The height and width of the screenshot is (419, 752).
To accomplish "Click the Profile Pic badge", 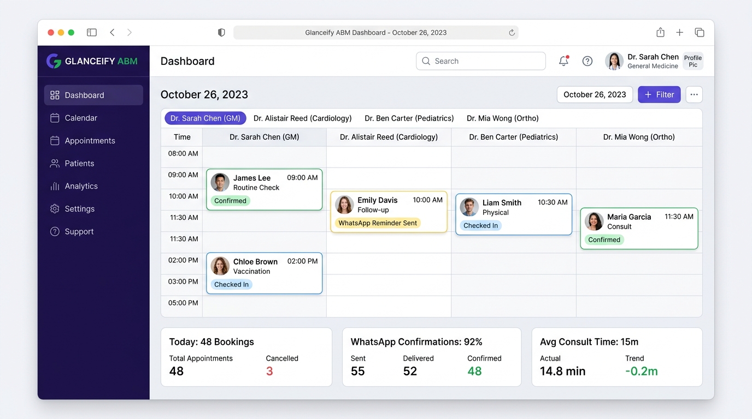I will 693,61.
